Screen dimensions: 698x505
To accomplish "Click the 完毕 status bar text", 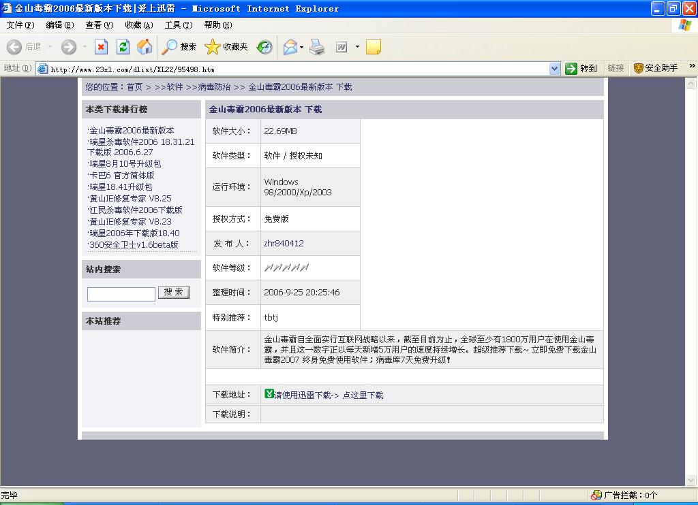I will 9,495.
